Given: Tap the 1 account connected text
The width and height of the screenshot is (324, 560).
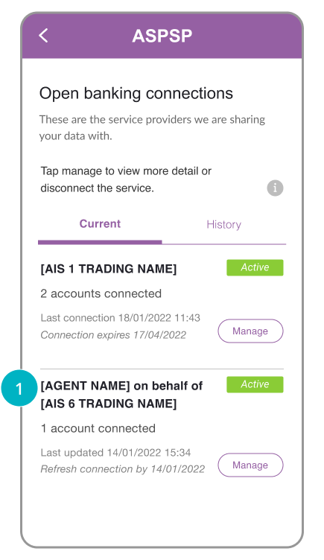Looking at the screenshot, I should click(x=98, y=428).
